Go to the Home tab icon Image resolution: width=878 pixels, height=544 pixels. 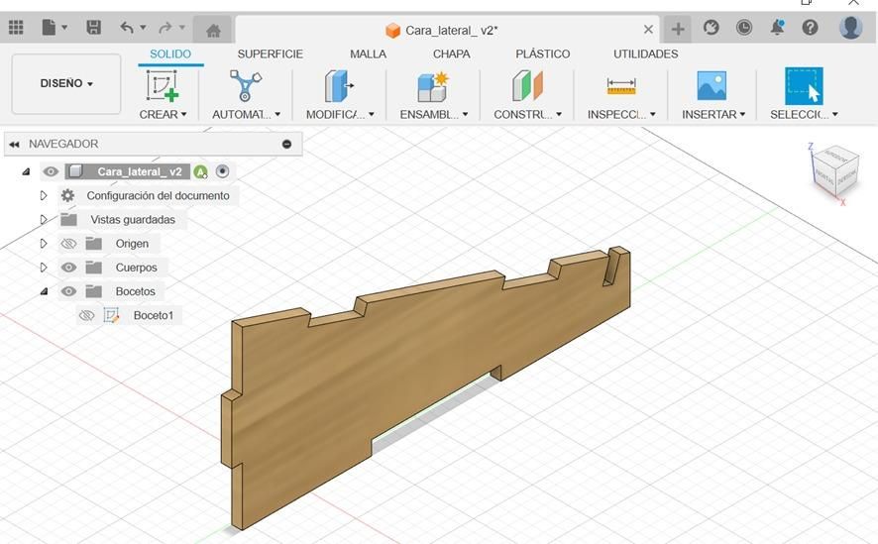coord(213,30)
